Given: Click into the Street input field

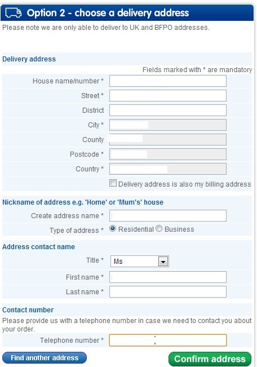Looking at the screenshot, I should pos(168,95).
